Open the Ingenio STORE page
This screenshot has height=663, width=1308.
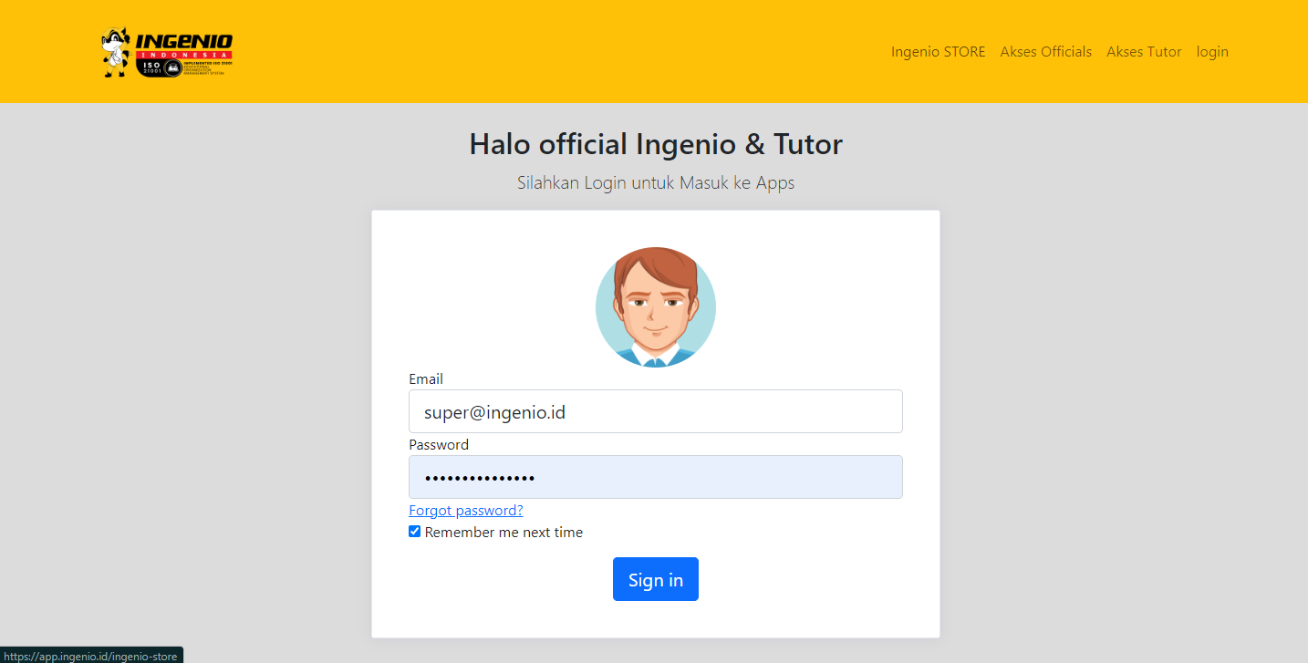(938, 52)
